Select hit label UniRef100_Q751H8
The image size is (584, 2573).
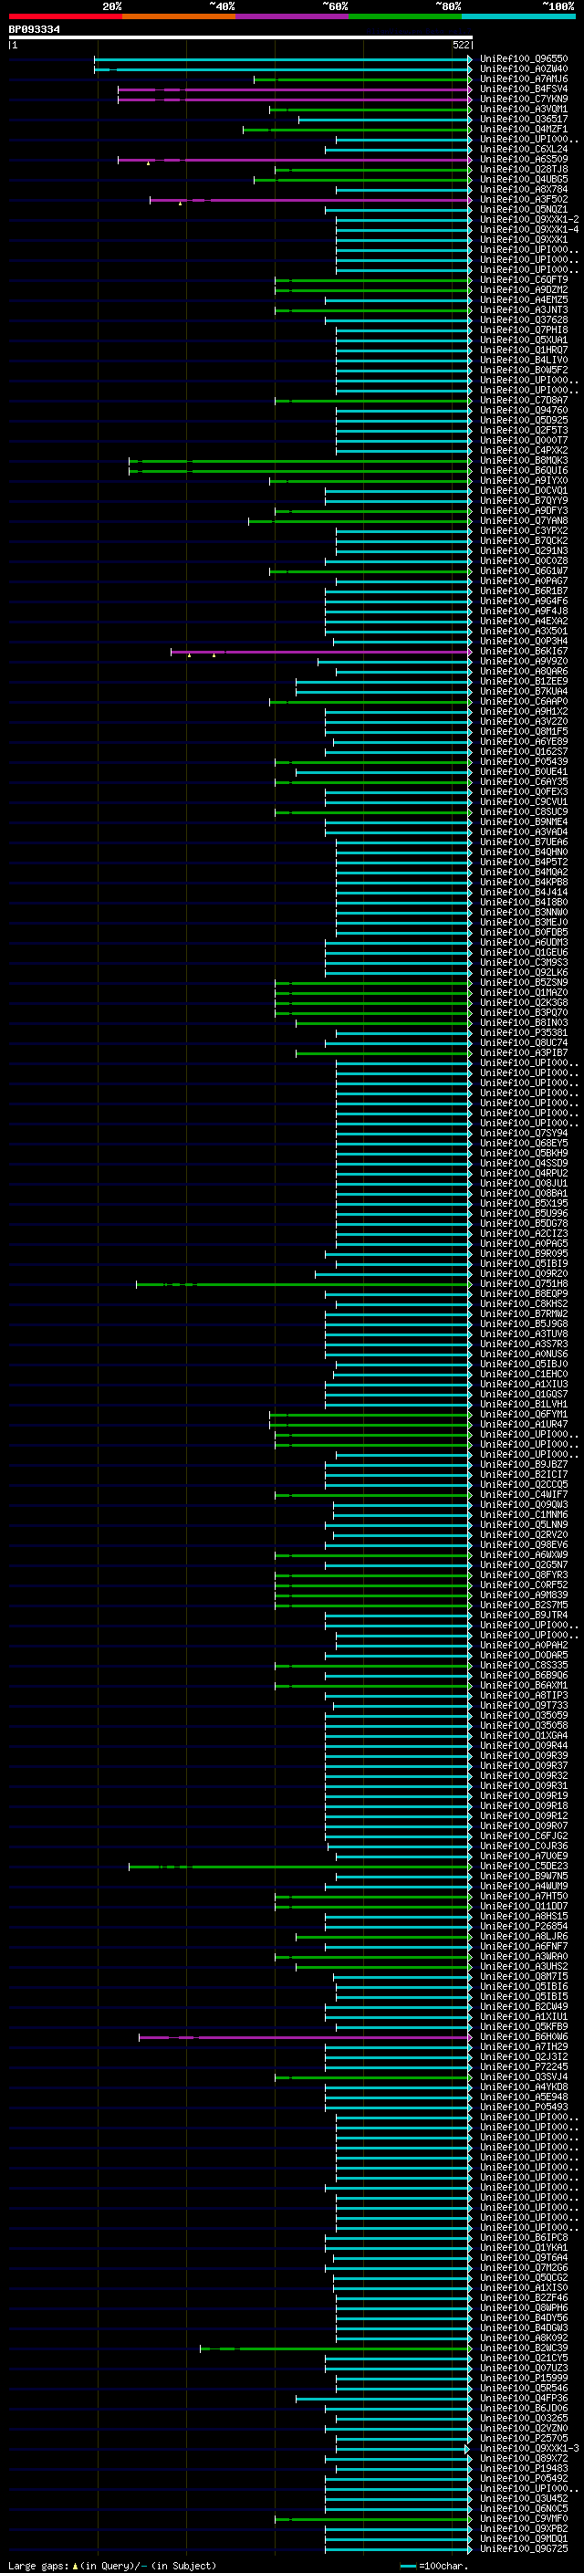[x=523, y=1283]
